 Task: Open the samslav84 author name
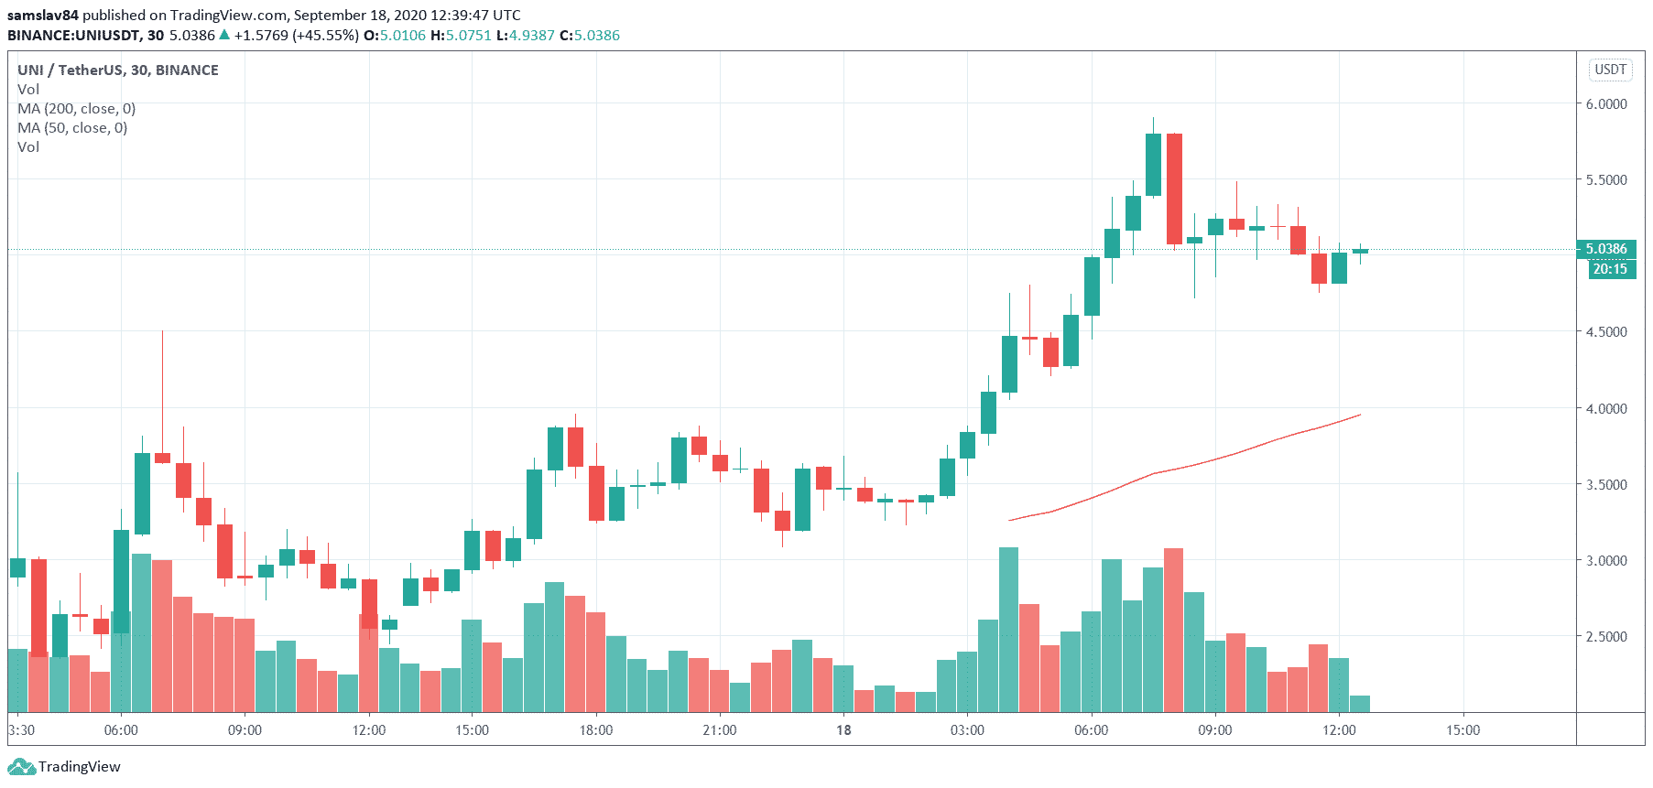(43, 16)
